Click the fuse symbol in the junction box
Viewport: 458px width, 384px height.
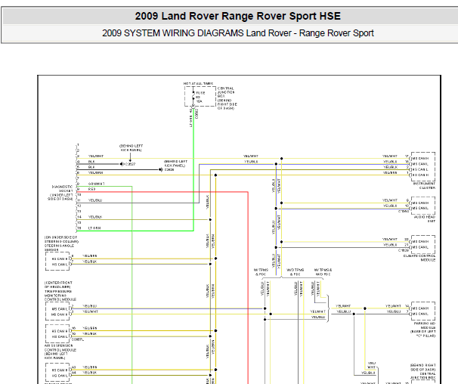click(x=193, y=97)
